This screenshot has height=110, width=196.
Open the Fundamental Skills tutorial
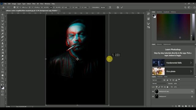173,63
